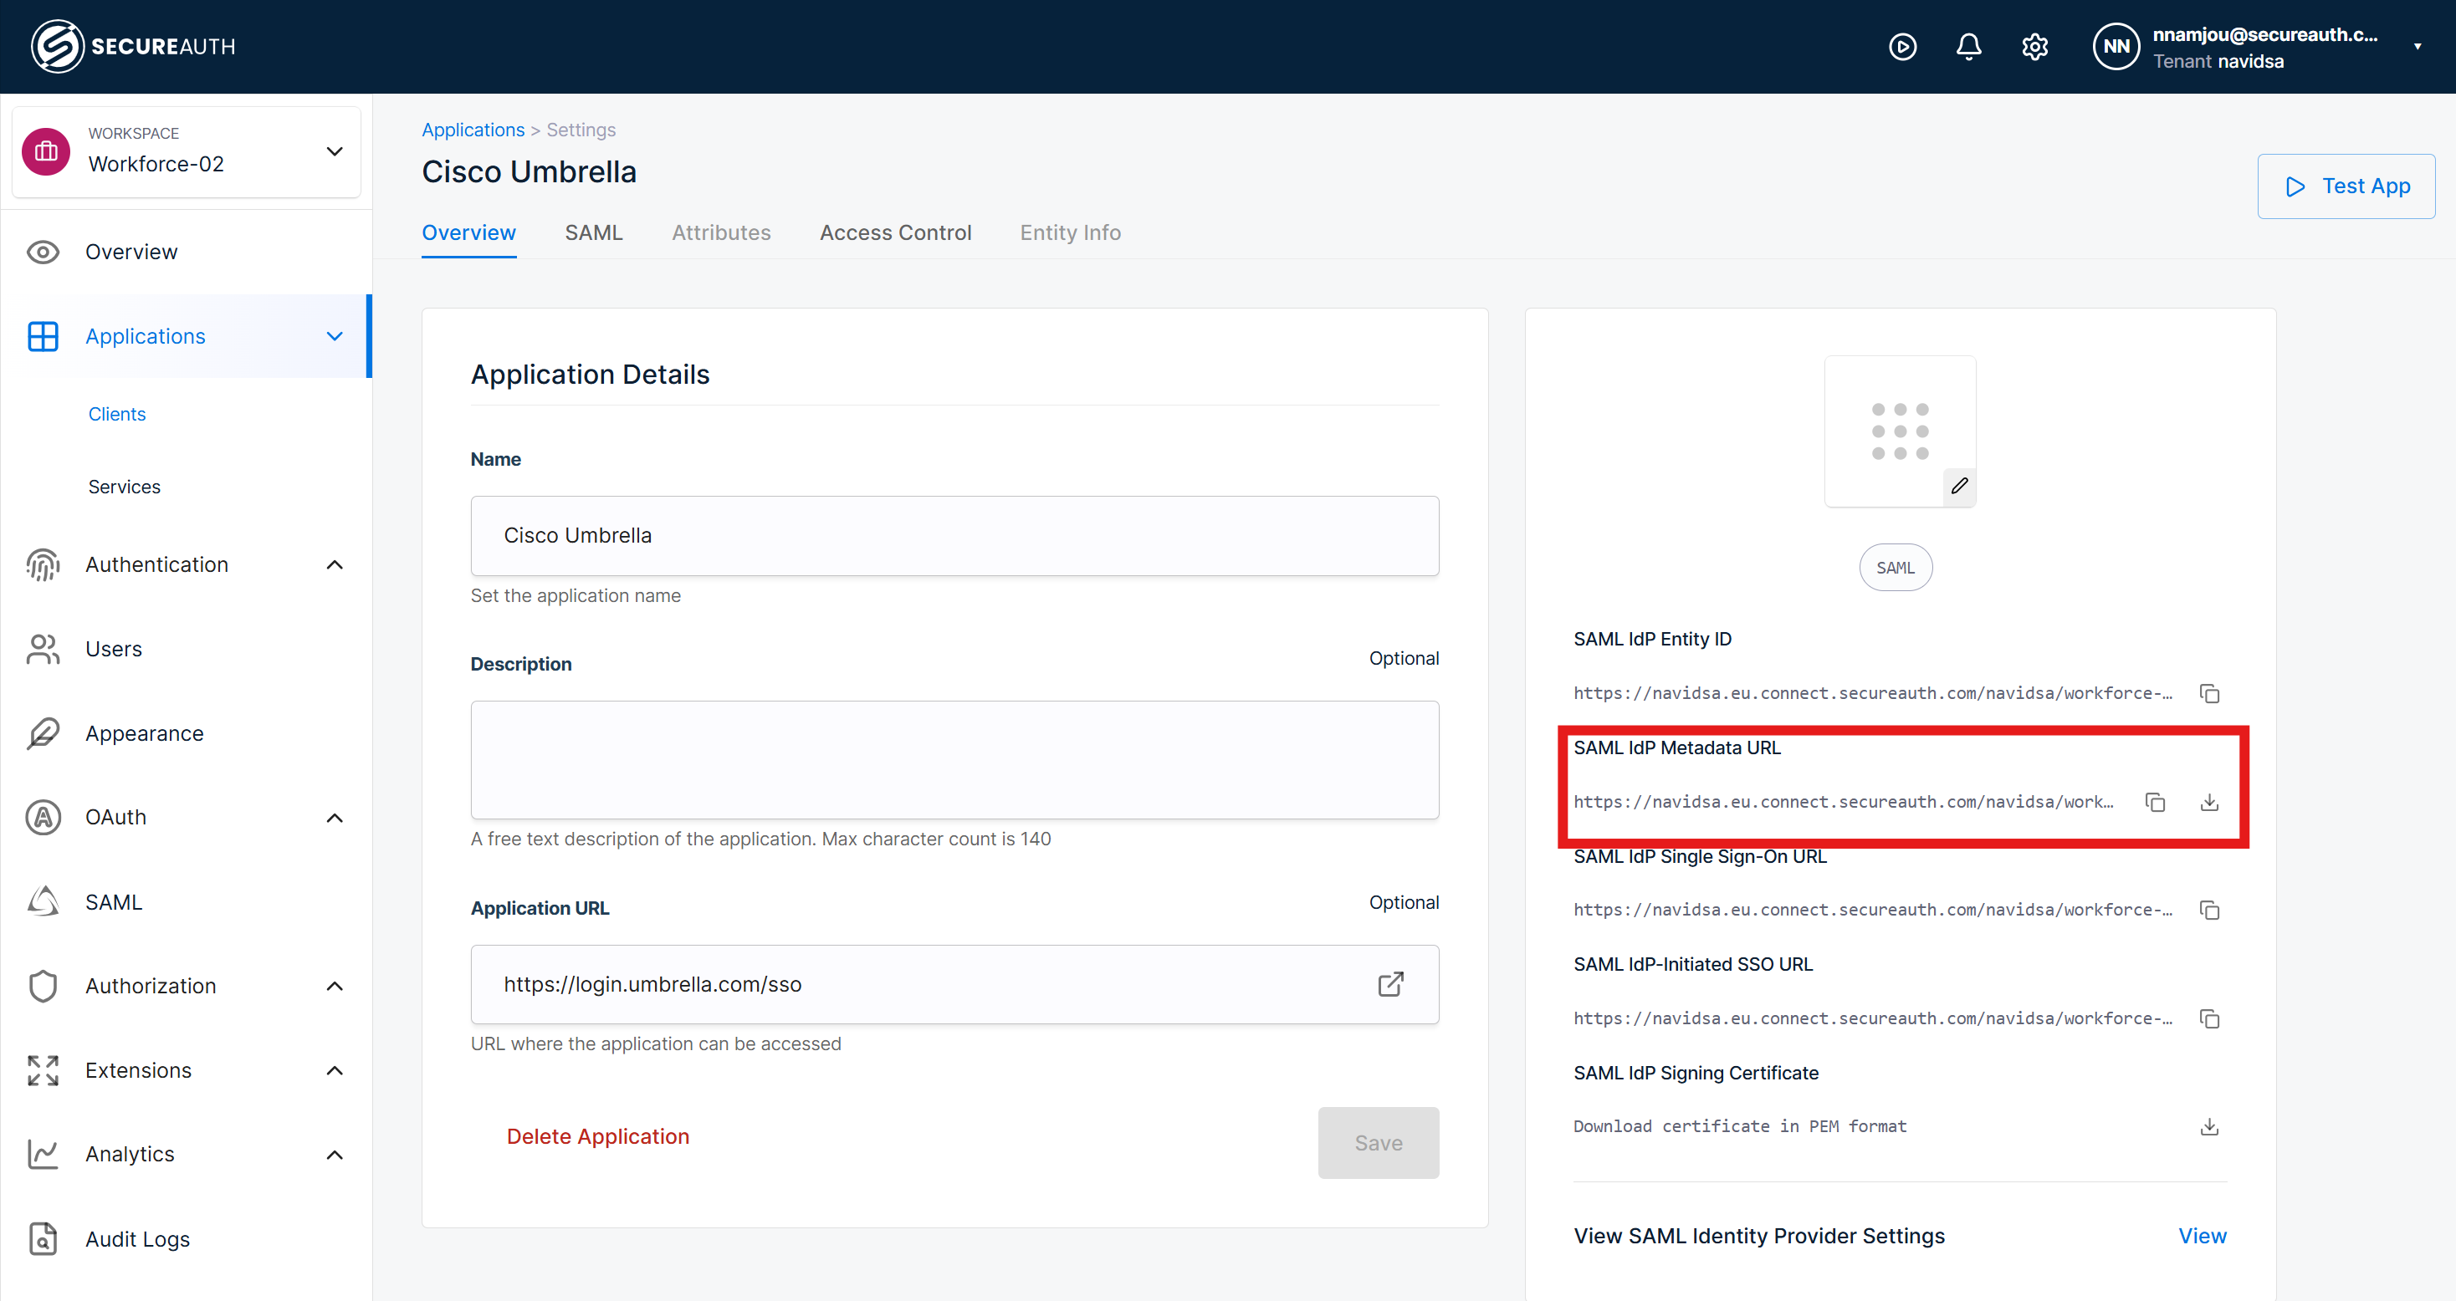Image resolution: width=2456 pixels, height=1301 pixels.
Task: Click the Appearance feather icon
Action: tap(43, 734)
